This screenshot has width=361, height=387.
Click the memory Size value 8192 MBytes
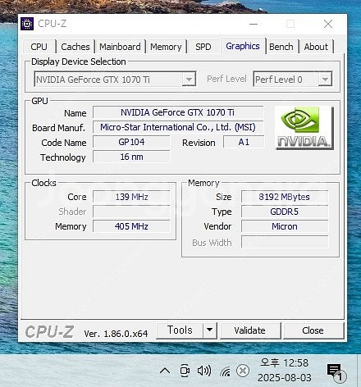(x=285, y=197)
